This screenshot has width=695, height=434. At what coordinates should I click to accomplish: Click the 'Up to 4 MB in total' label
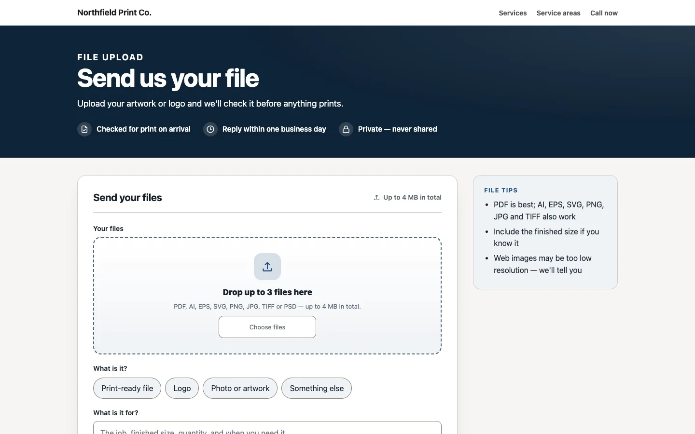412,197
